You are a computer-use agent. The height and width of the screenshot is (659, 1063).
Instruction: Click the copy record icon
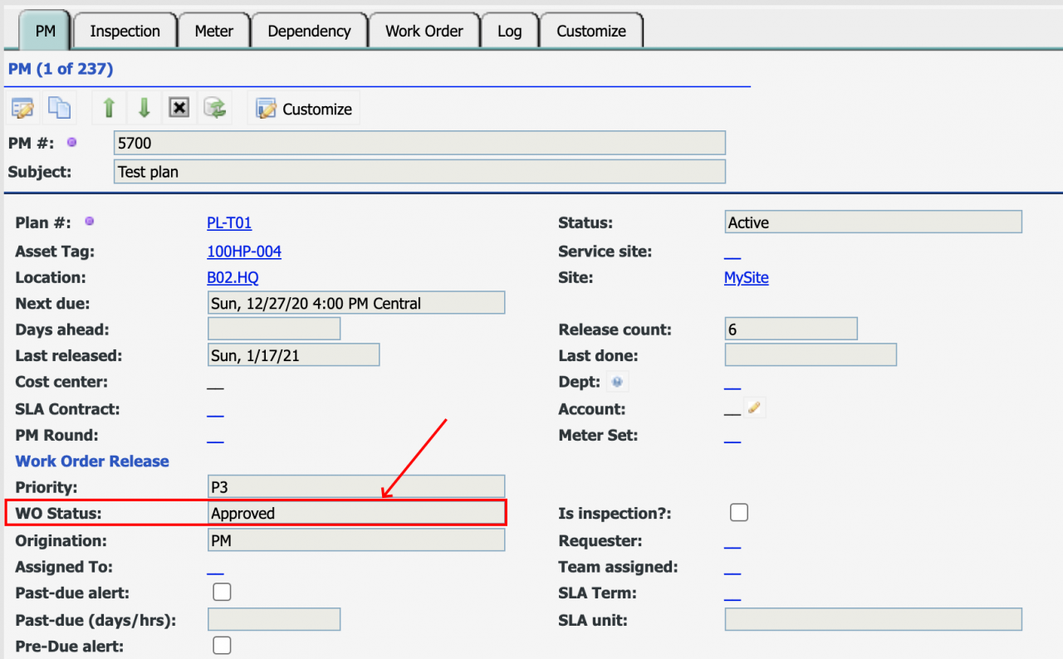coord(59,109)
